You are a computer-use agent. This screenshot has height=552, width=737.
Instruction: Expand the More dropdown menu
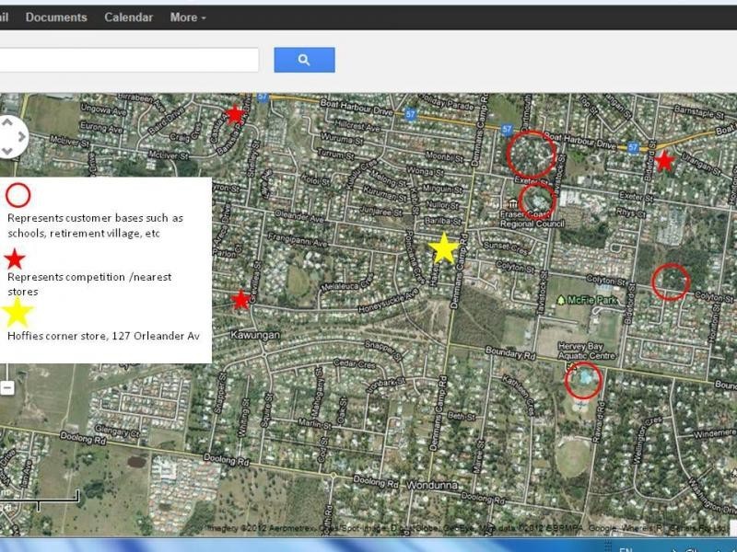188,17
